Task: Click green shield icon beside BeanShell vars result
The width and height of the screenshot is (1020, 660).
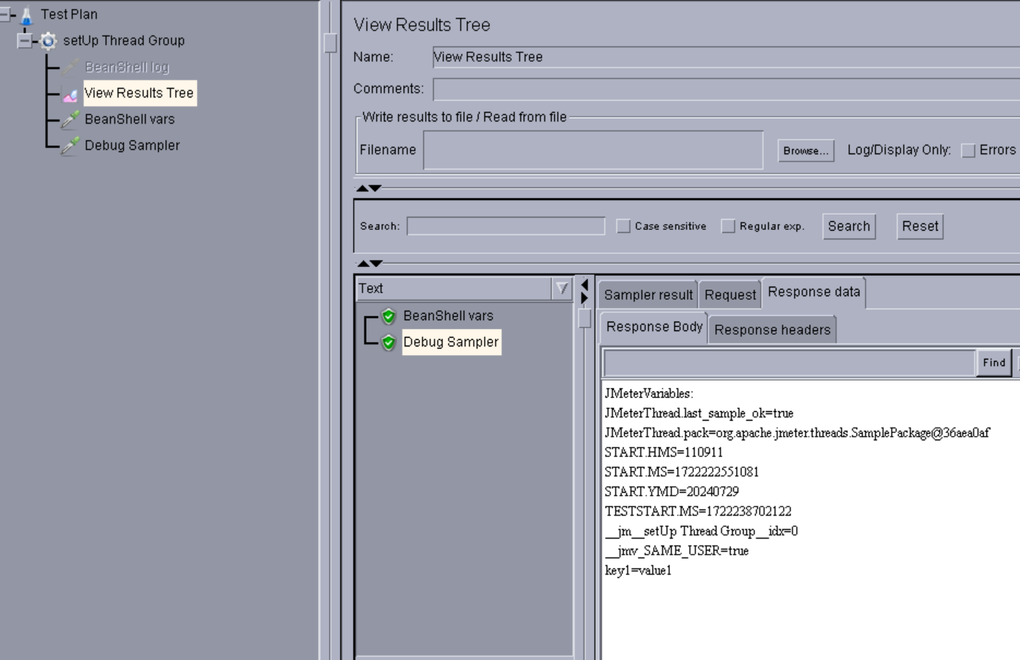Action: 389,316
